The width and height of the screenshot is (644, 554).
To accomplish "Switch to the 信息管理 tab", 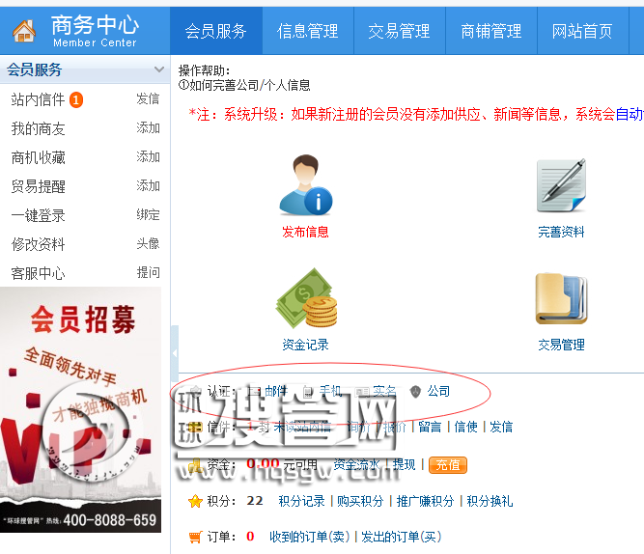I will pyautogui.click(x=308, y=31).
